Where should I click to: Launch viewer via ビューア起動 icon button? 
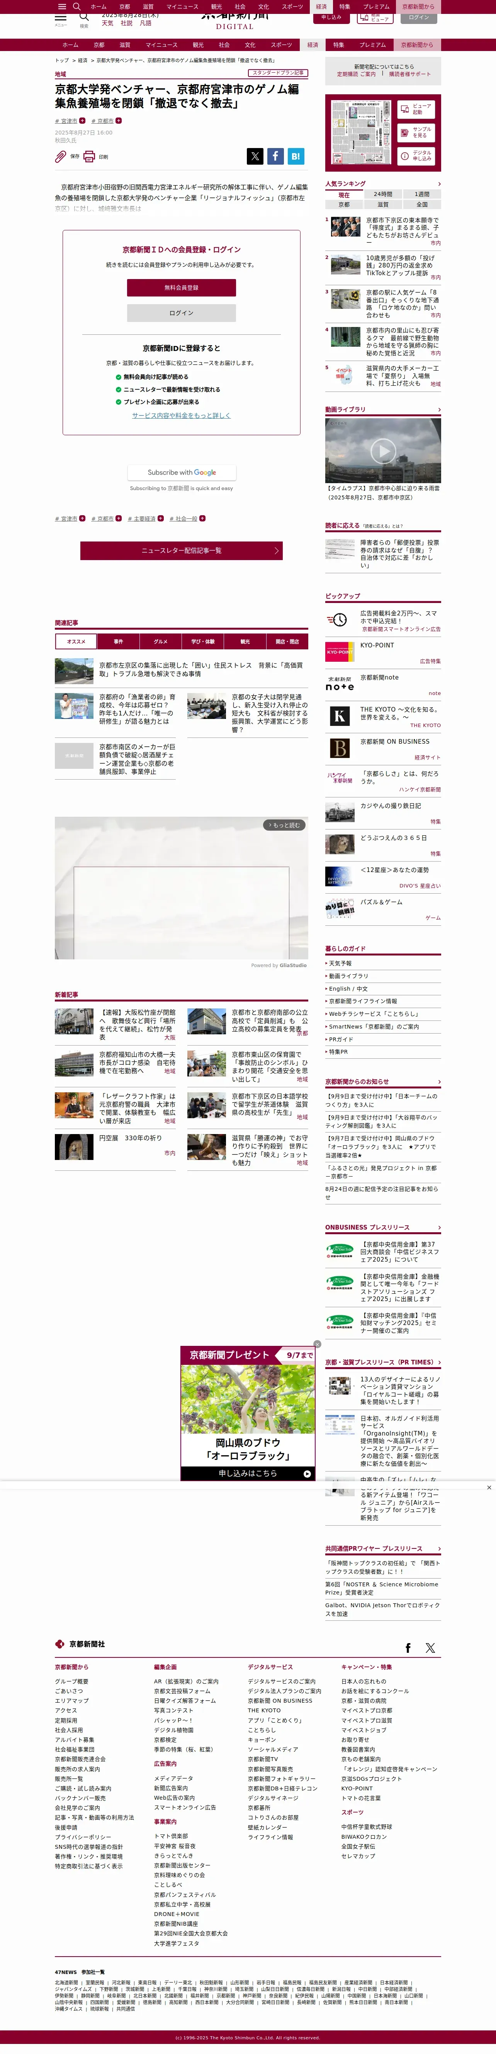tap(416, 109)
